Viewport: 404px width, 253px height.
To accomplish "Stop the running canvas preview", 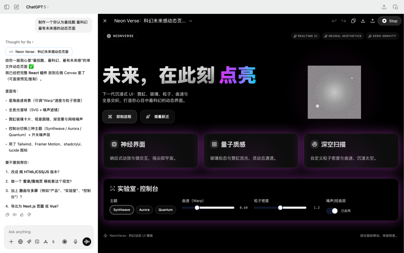I will point(389,21).
